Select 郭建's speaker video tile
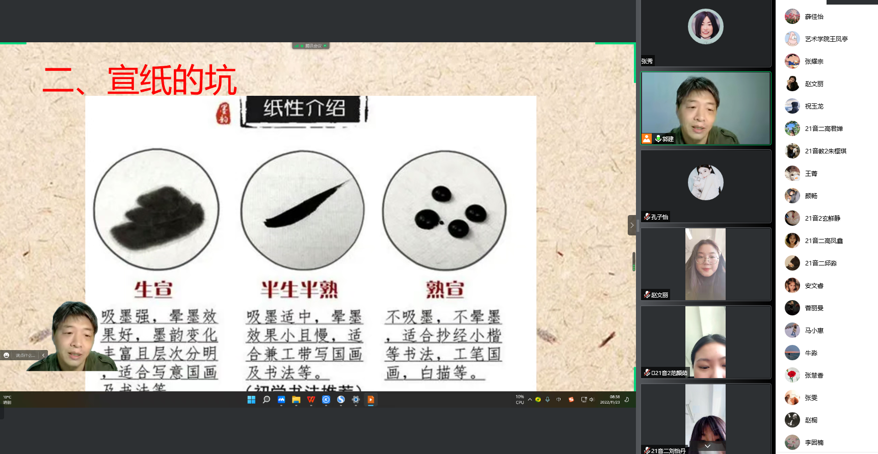 tap(706, 108)
